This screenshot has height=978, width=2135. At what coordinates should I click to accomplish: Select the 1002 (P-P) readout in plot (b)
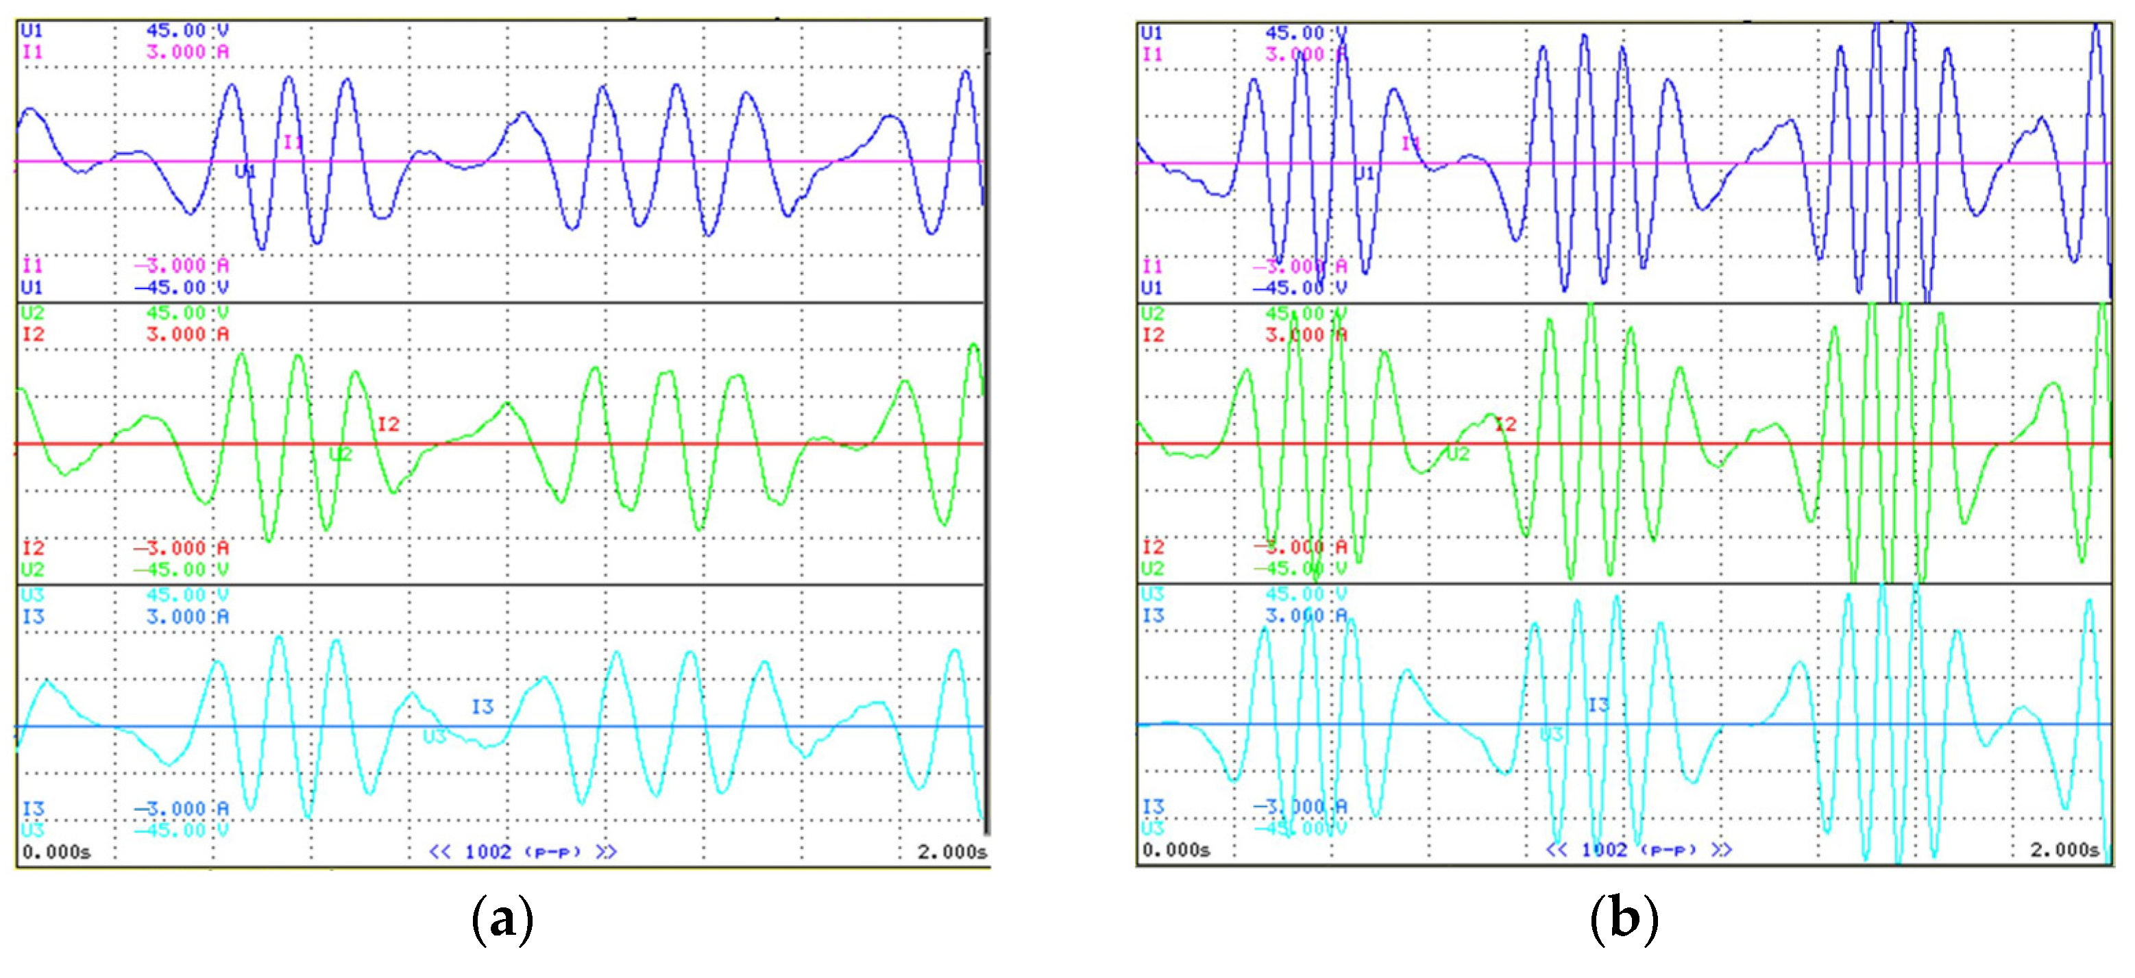[x=1639, y=851]
